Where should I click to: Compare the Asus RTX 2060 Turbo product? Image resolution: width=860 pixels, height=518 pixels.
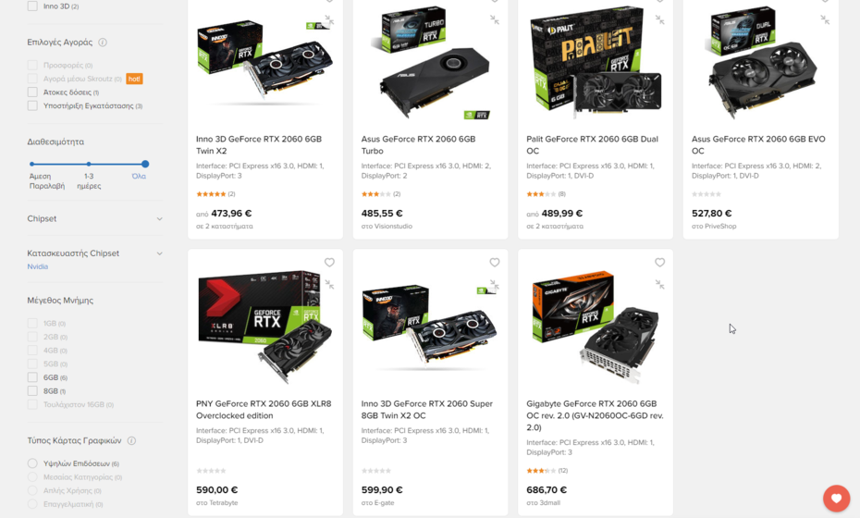click(494, 19)
